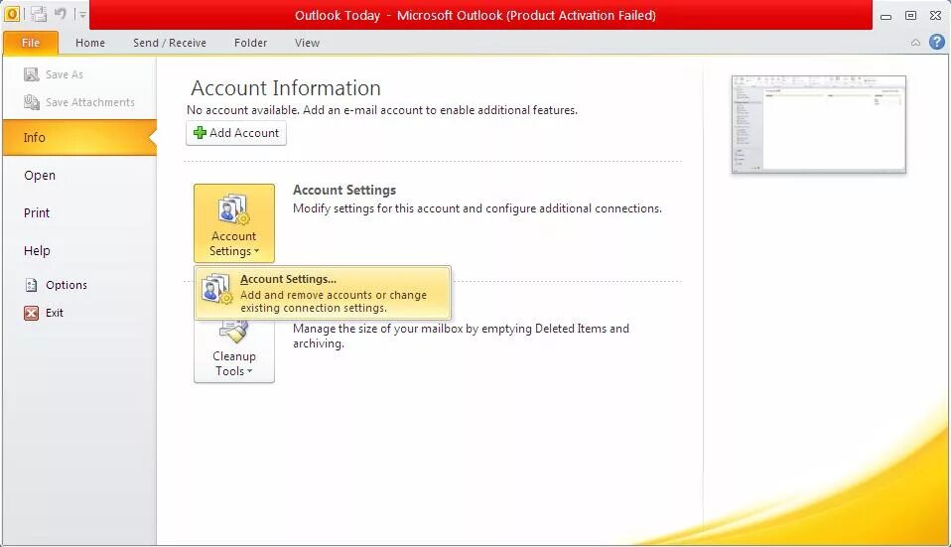951x547 pixels.
Task: Open the File tab
Action: click(31, 43)
